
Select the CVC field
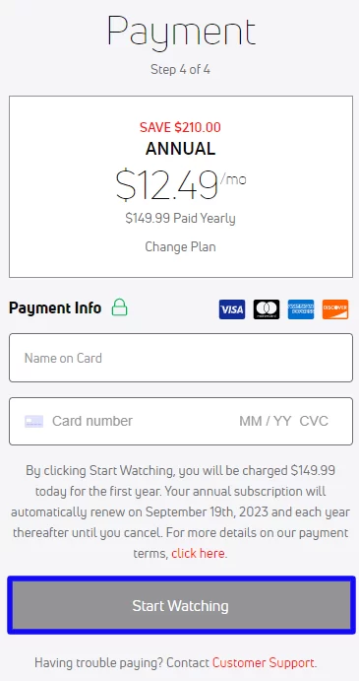[314, 421]
